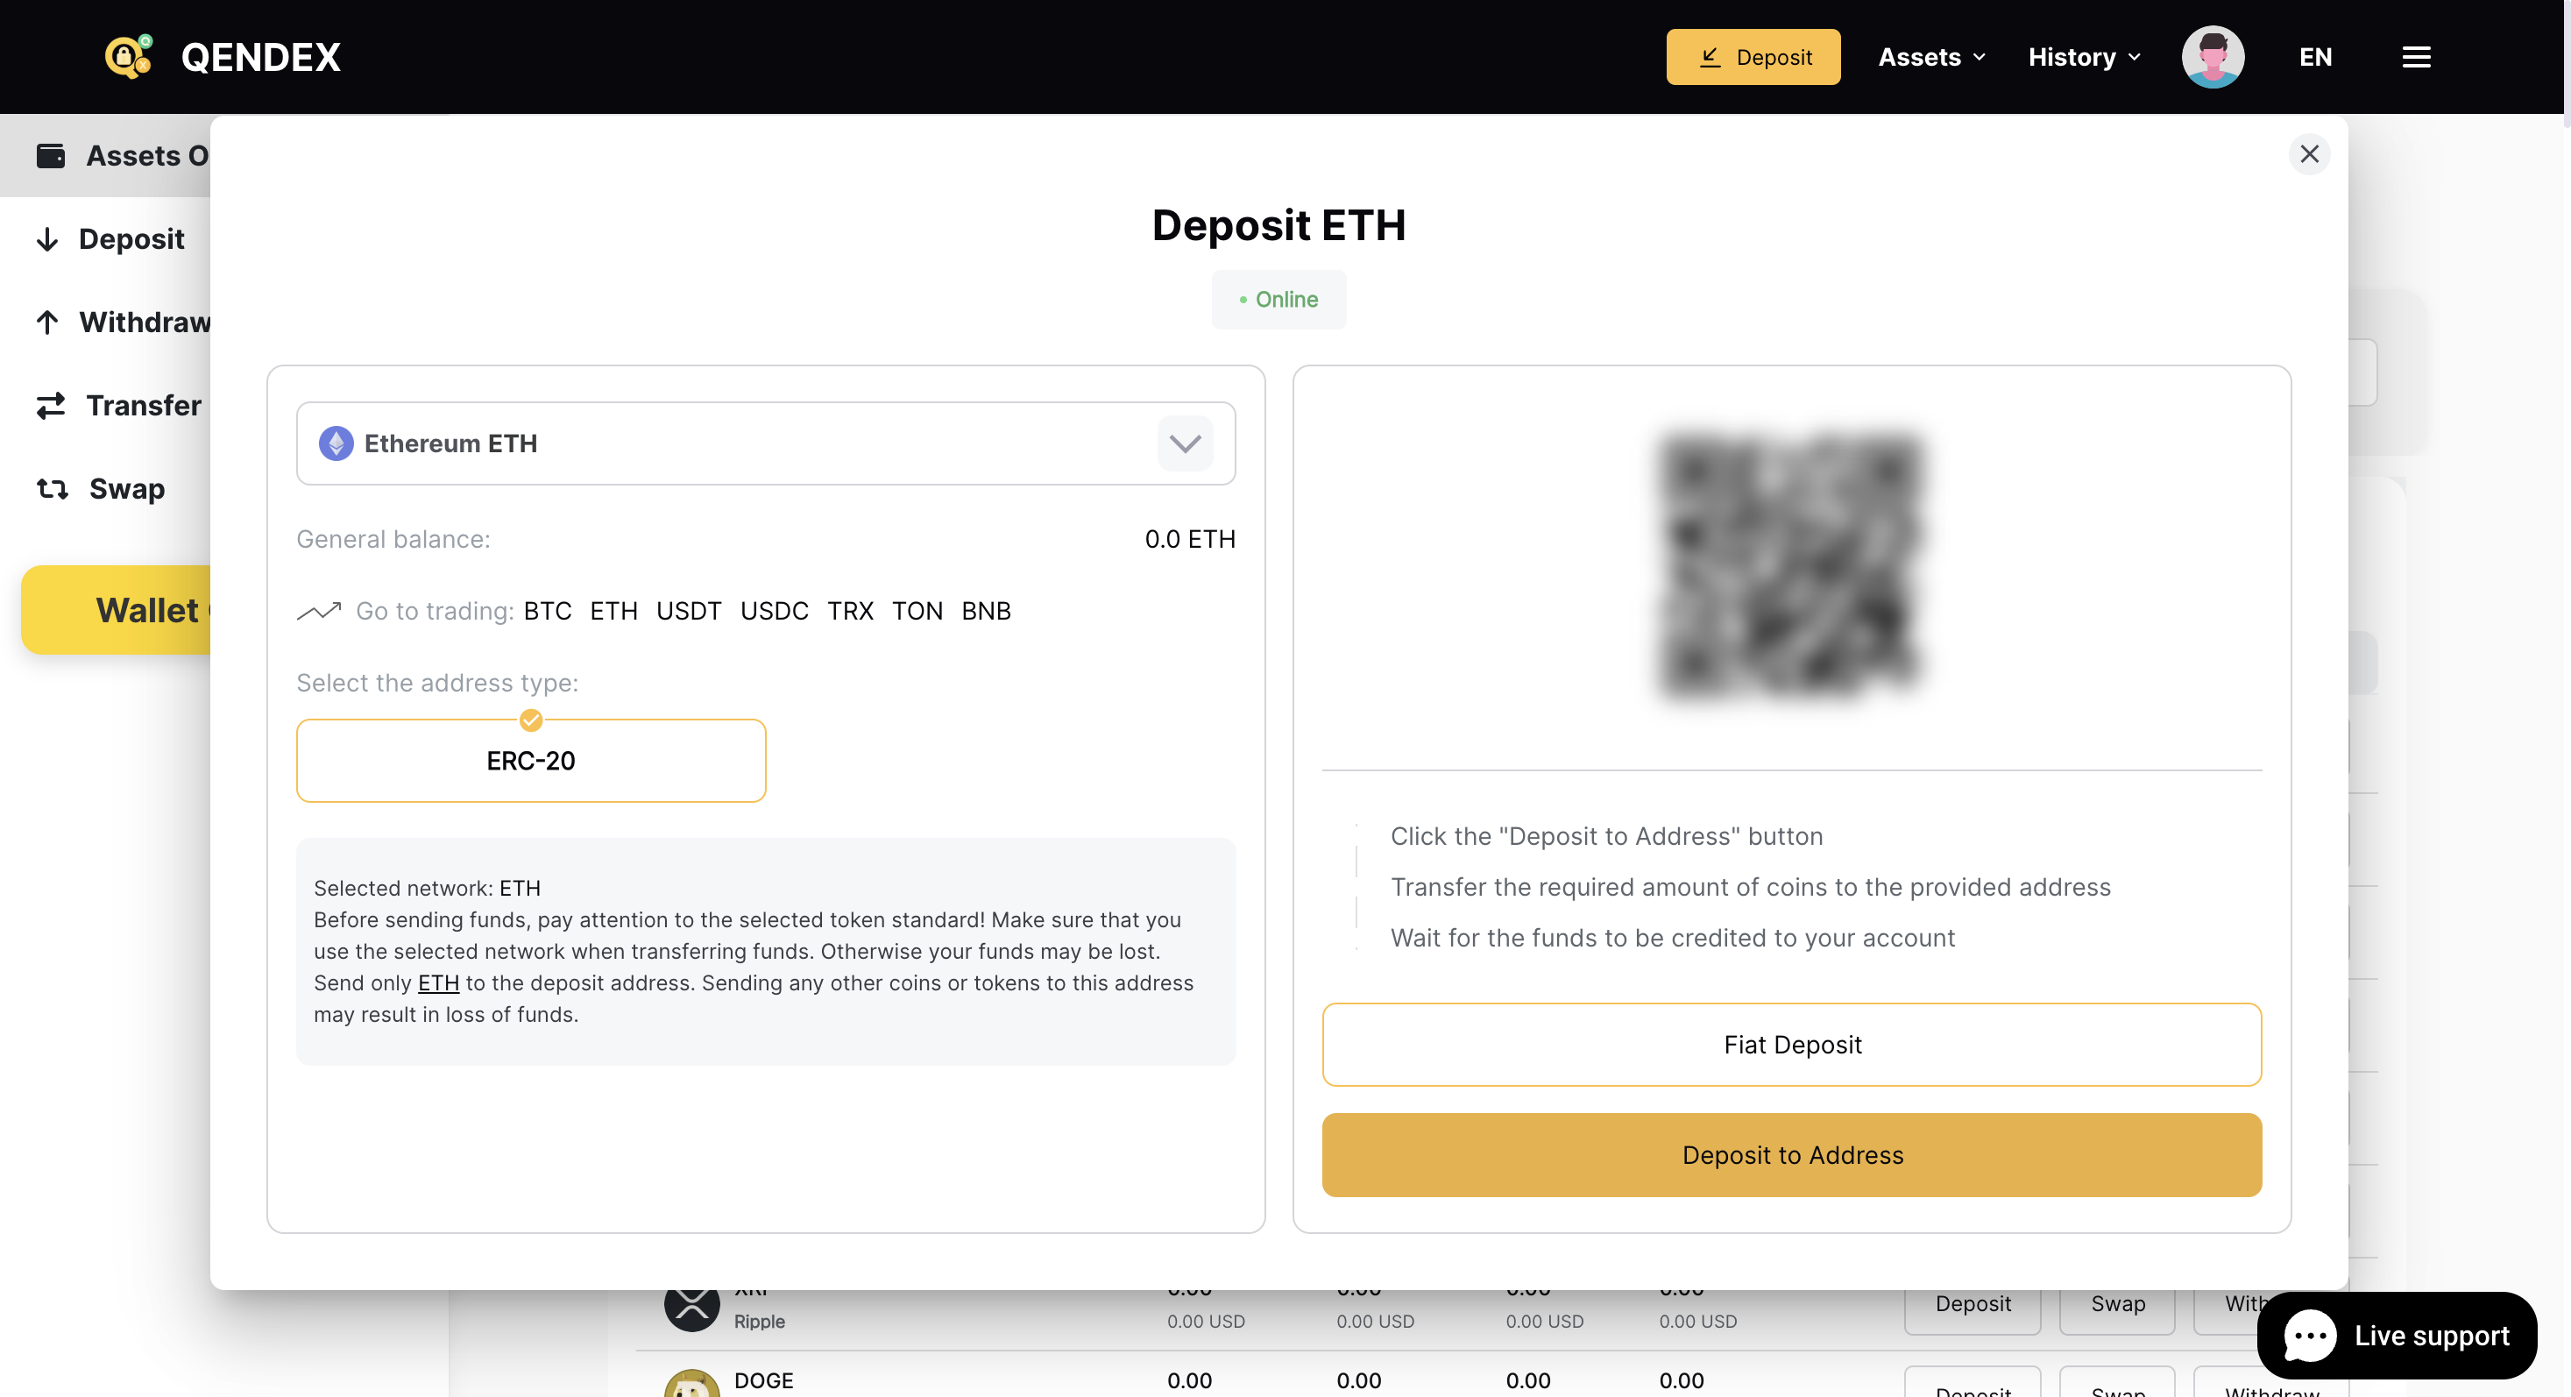Open the hamburger menu
This screenshot has height=1397, width=2571.
point(2415,57)
